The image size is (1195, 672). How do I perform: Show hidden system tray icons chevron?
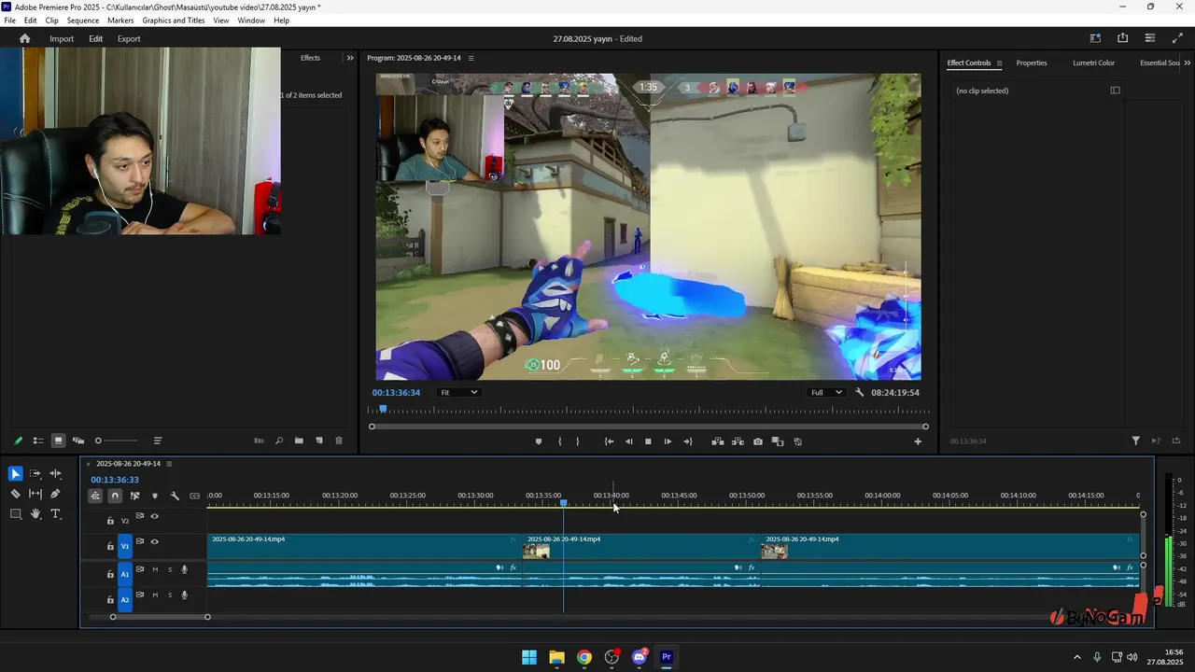point(1076,657)
